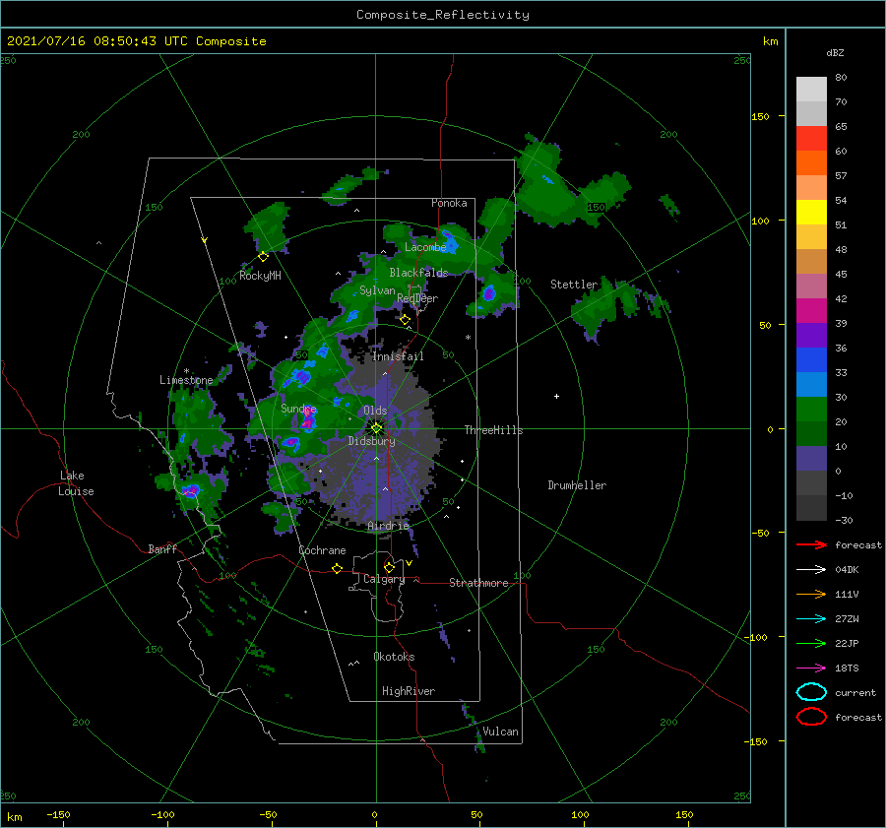Click the -100 km right y-axis tick label
Screen dimensions: 886x828
click(x=757, y=637)
